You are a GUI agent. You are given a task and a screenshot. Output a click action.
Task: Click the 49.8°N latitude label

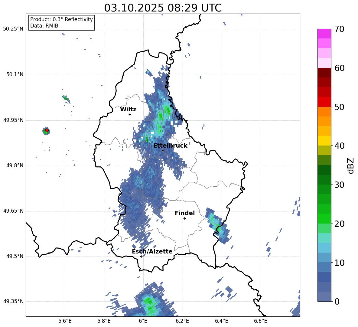point(15,165)
